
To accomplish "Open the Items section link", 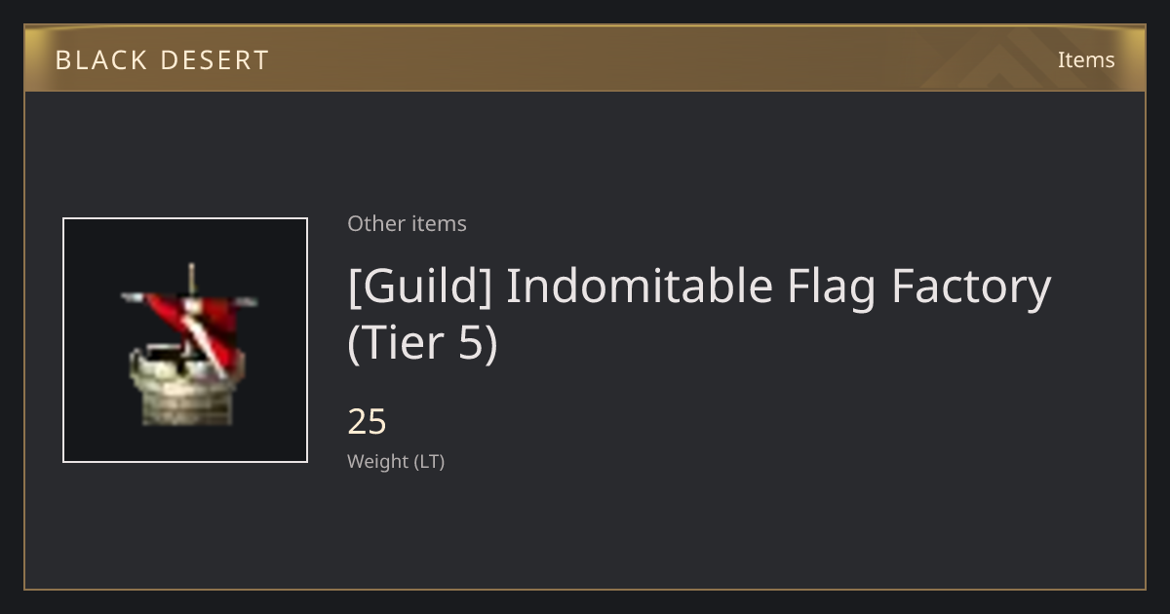I will pyautogui.click(x=1086, y=59).
